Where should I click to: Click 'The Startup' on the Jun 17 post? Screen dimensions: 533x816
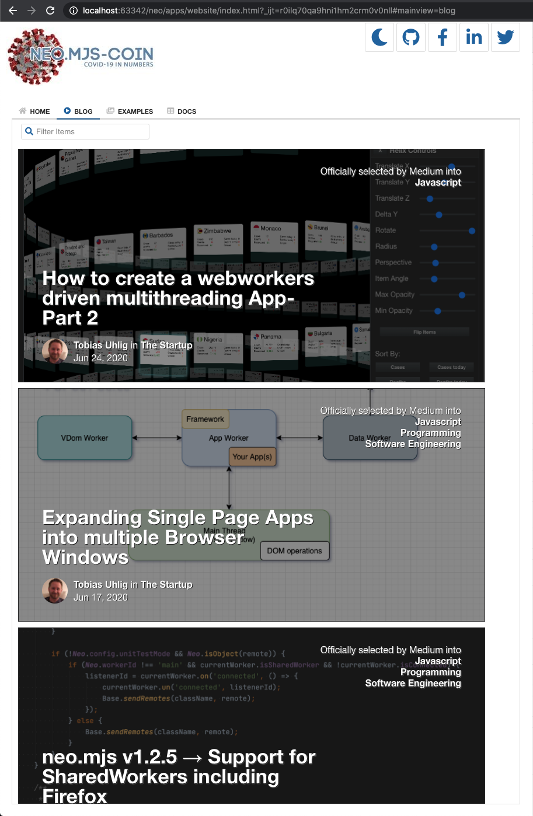pyautogui.click(x=166, y=584)
